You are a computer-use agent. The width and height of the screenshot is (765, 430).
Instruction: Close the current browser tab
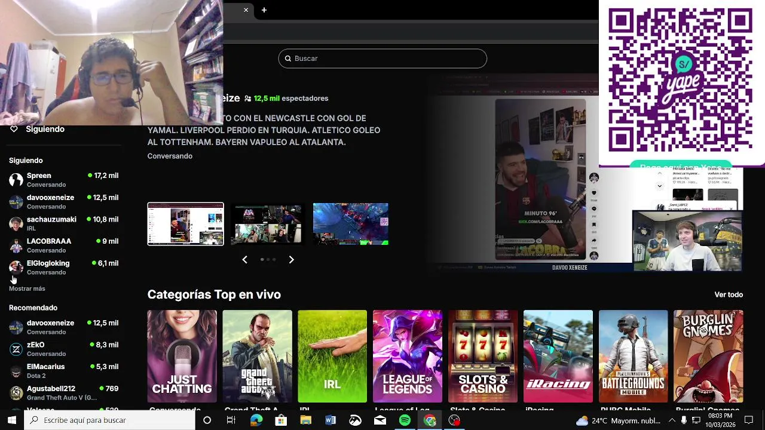coord(246,10)
